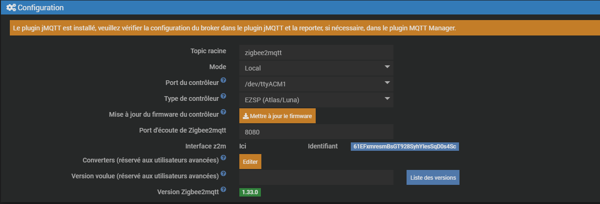Click the listening port field showing 8080

(x=316, y=132)
